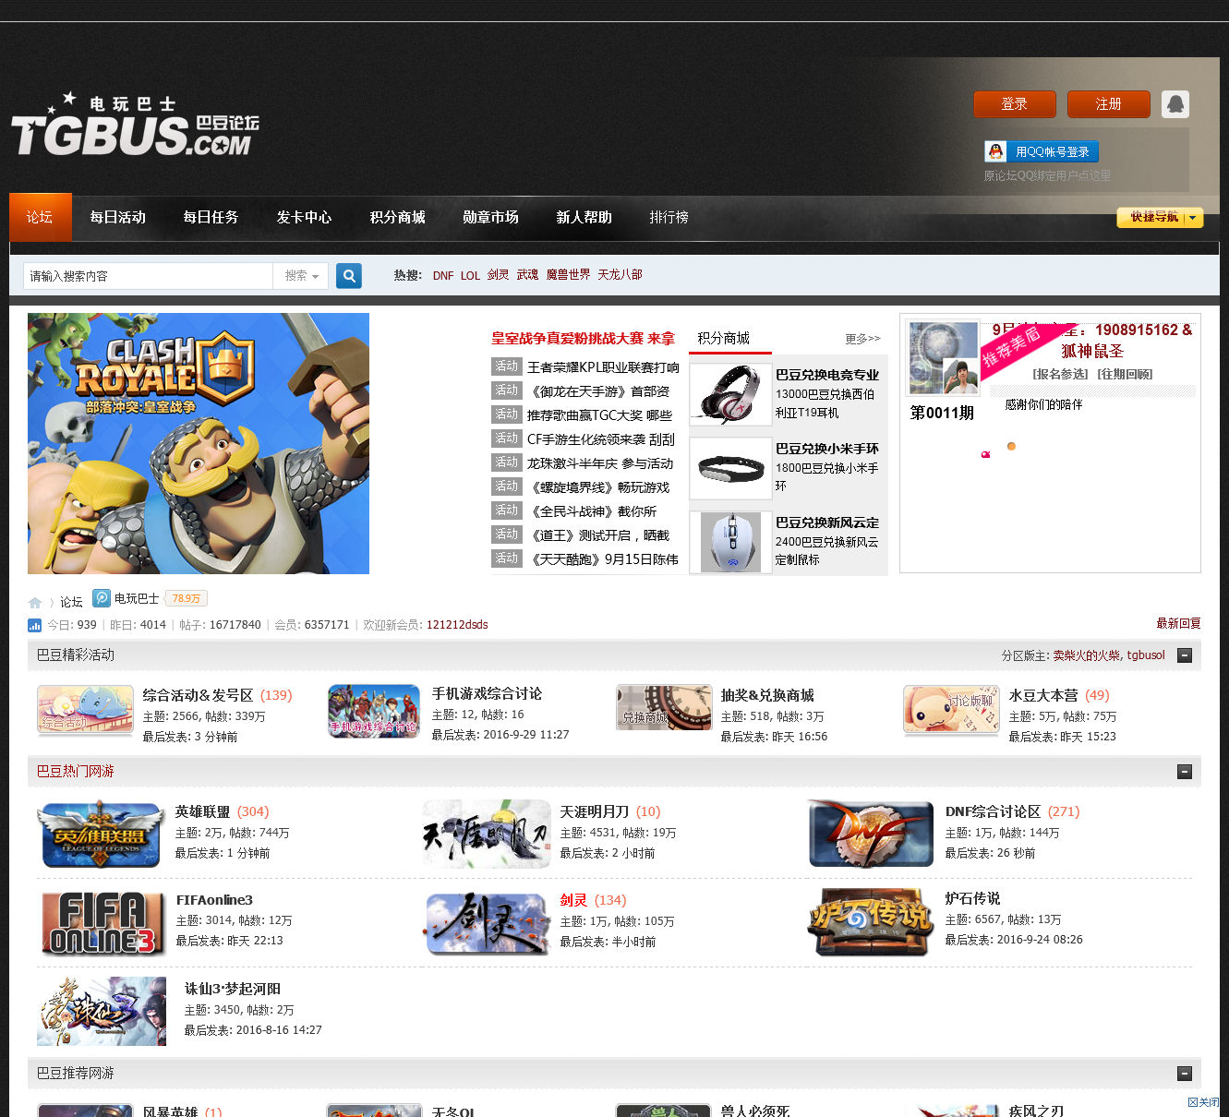Collapse the 巴豆精彩活动 section

[x=1185, y=655]
